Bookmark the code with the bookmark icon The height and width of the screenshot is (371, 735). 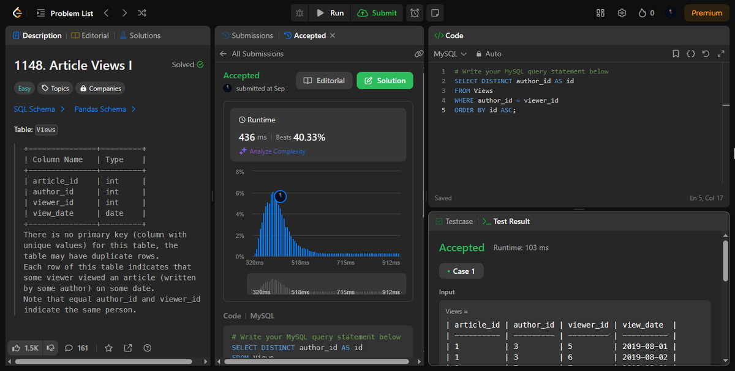tap(676, 54)
